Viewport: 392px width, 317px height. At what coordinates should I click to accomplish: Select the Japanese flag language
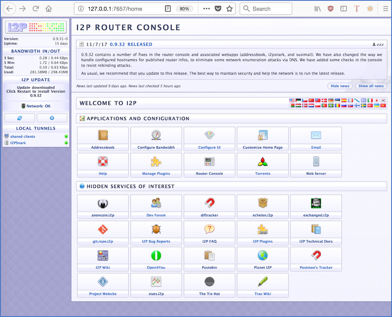(x=377, y=100)
